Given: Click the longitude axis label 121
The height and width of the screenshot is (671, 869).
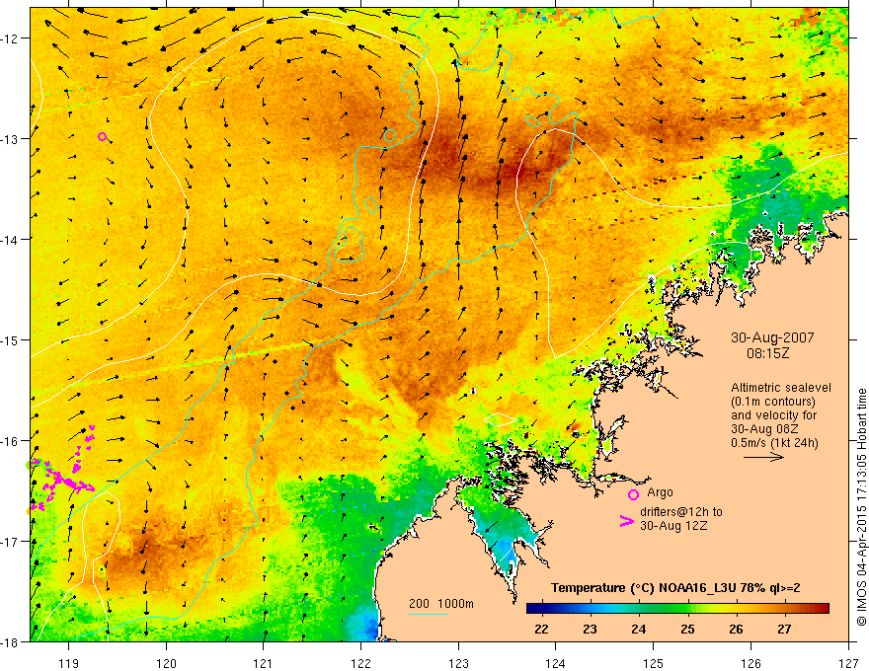Looking at the screenshot, I should pyautogui.click(x=264, y=663).
